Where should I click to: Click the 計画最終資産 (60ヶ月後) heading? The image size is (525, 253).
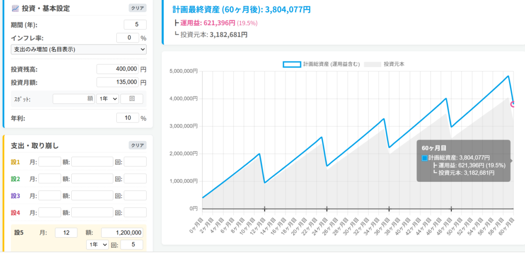(x=241, y=10)
